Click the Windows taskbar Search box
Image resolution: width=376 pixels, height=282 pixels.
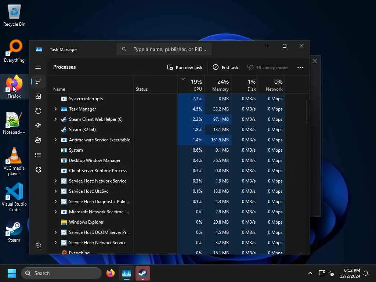[x=61, y=273]
